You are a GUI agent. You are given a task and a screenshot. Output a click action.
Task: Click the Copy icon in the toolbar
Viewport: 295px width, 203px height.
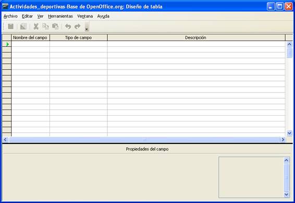point(45,26)
